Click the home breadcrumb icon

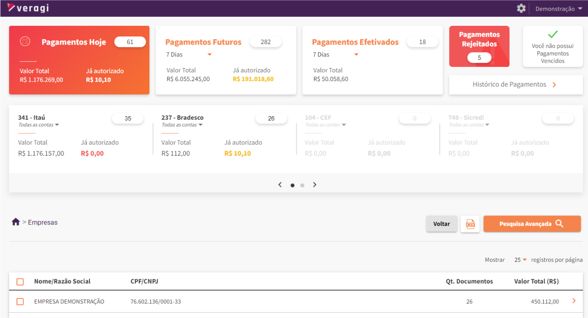16,222
